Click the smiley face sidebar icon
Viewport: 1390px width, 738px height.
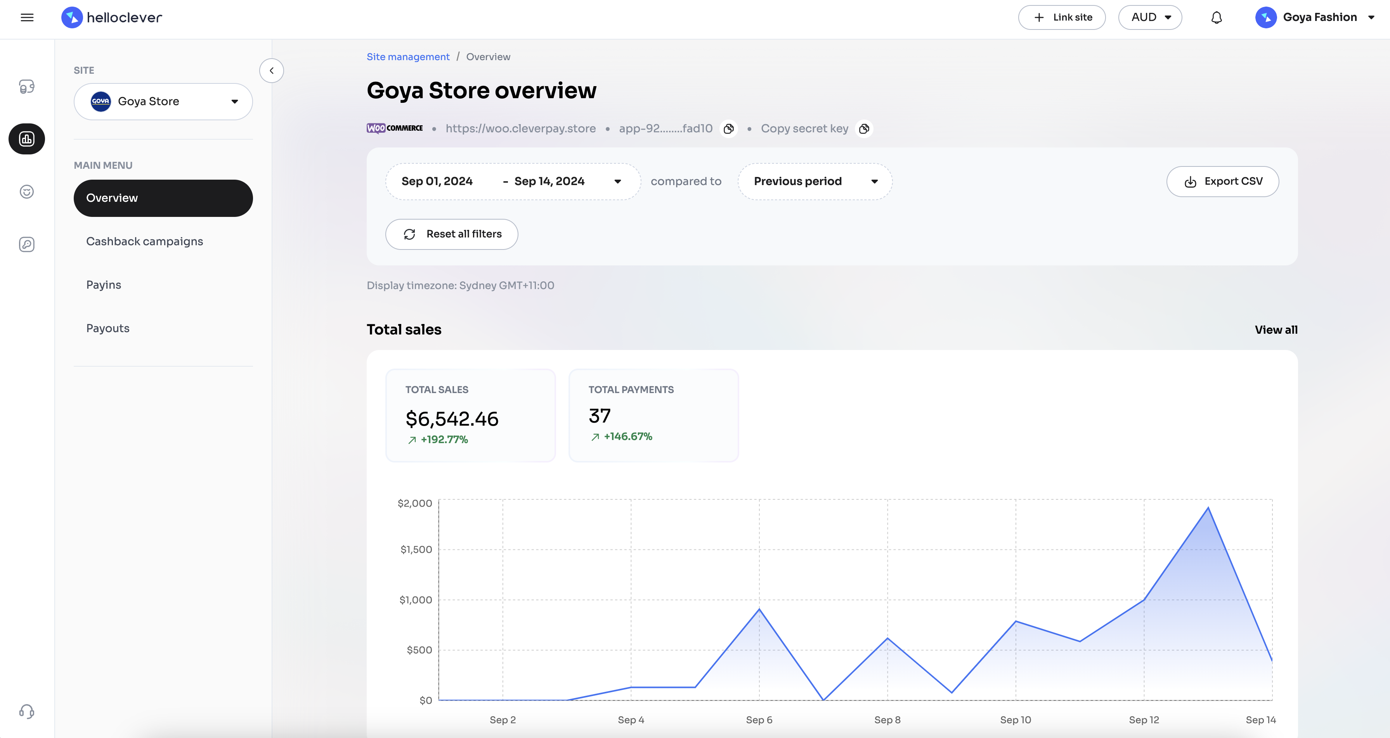27,192
